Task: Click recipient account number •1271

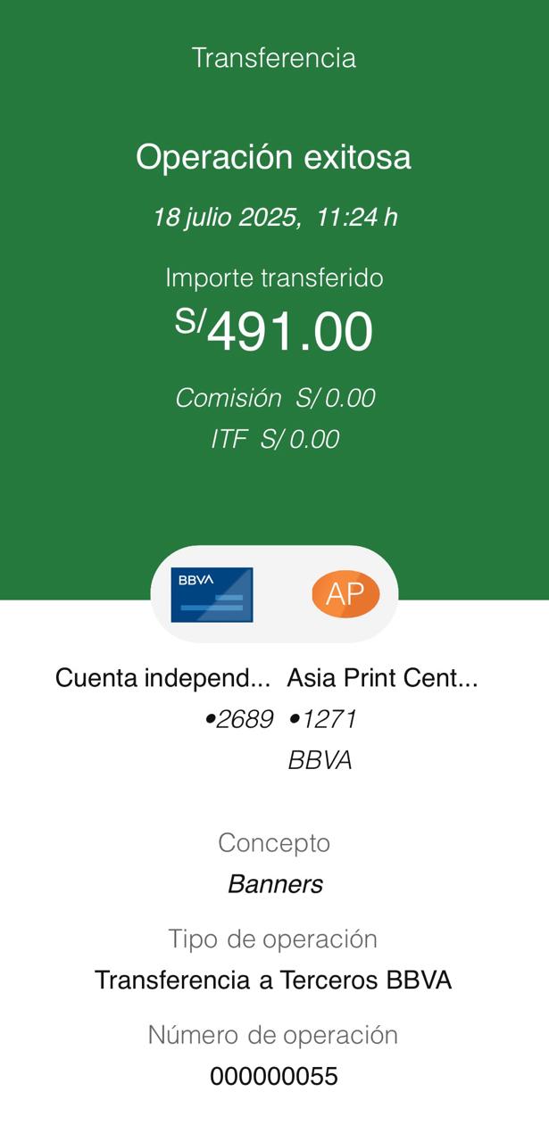Action: click(x=321, y=719)
